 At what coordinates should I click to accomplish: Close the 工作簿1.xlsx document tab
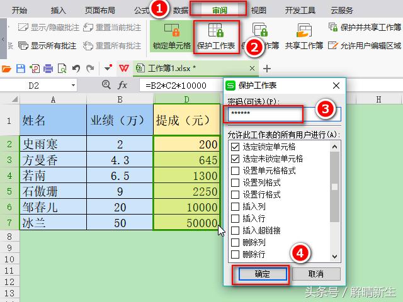click(x=252, y=69)
